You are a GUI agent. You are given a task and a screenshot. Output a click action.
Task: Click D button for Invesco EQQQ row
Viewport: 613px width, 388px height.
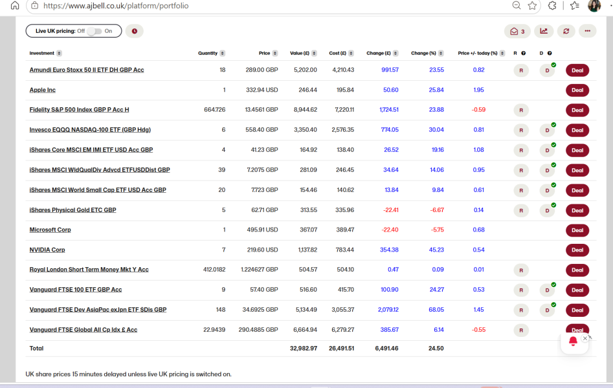(548, 131)
